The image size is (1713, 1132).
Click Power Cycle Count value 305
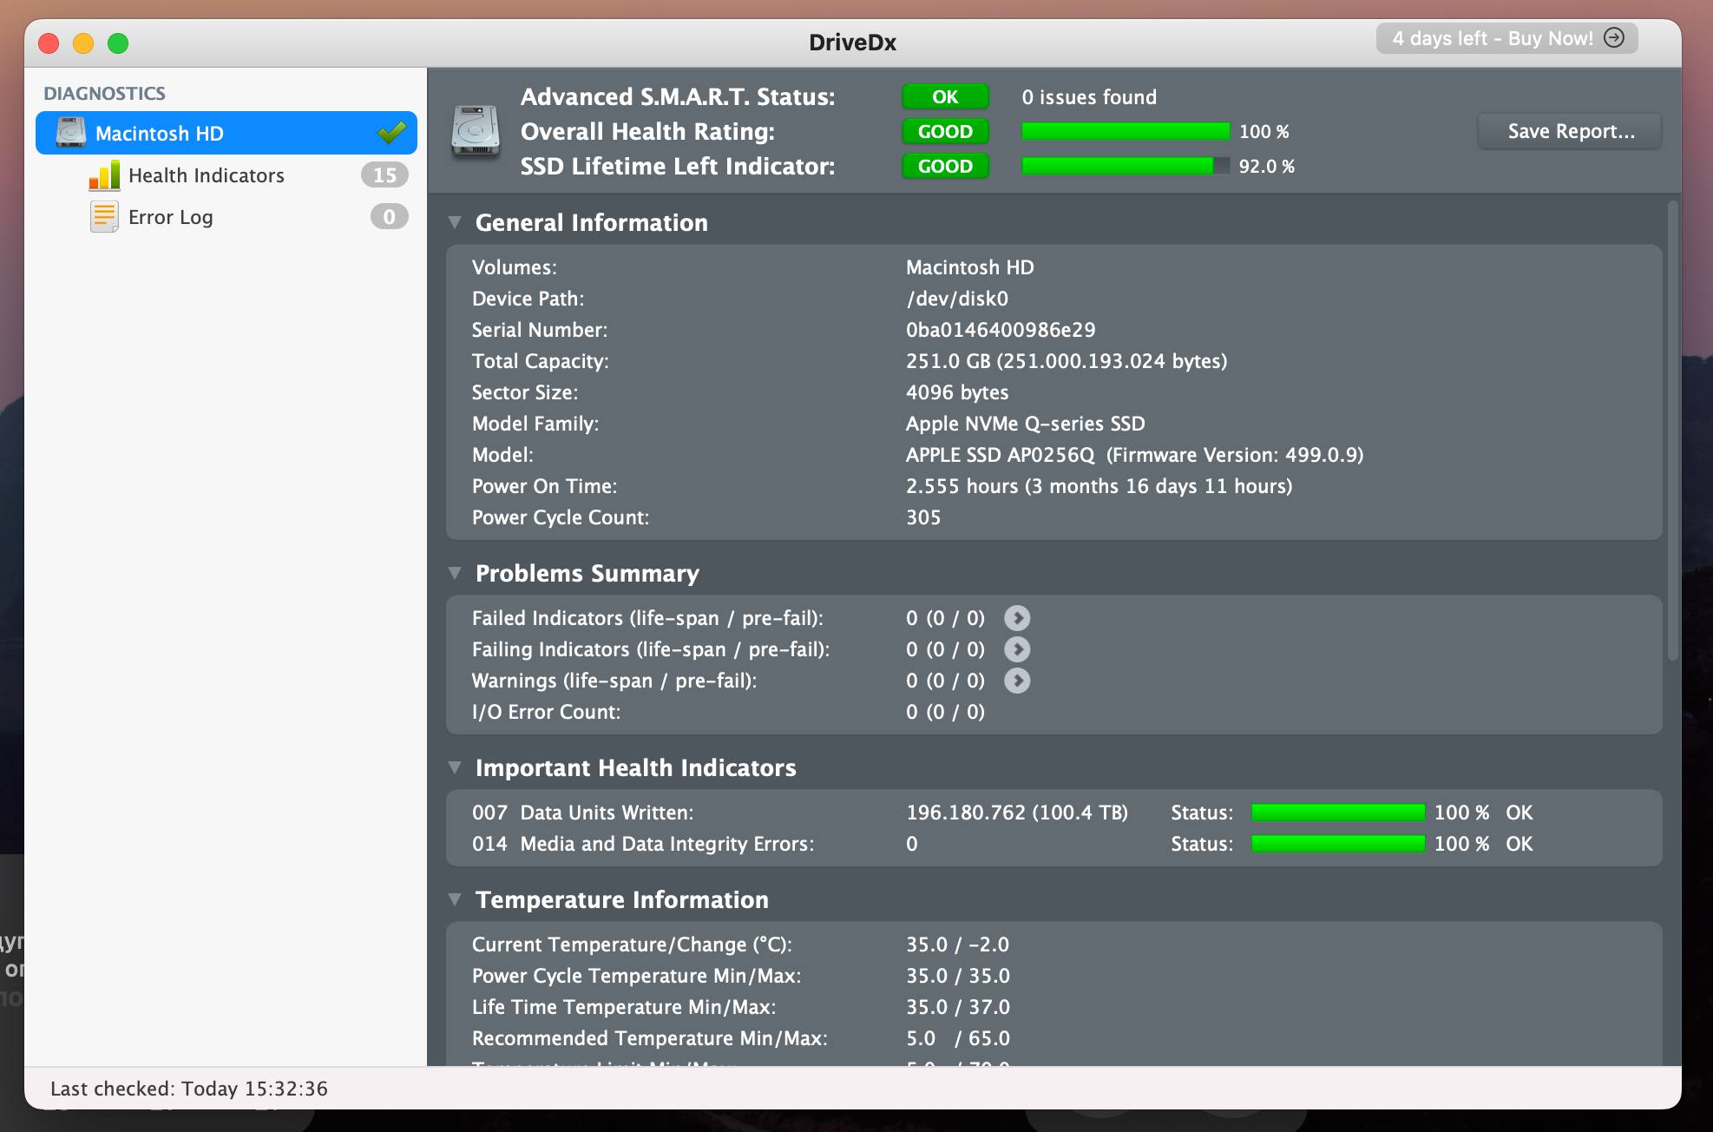pyautogui.click(x=923, y=518)
